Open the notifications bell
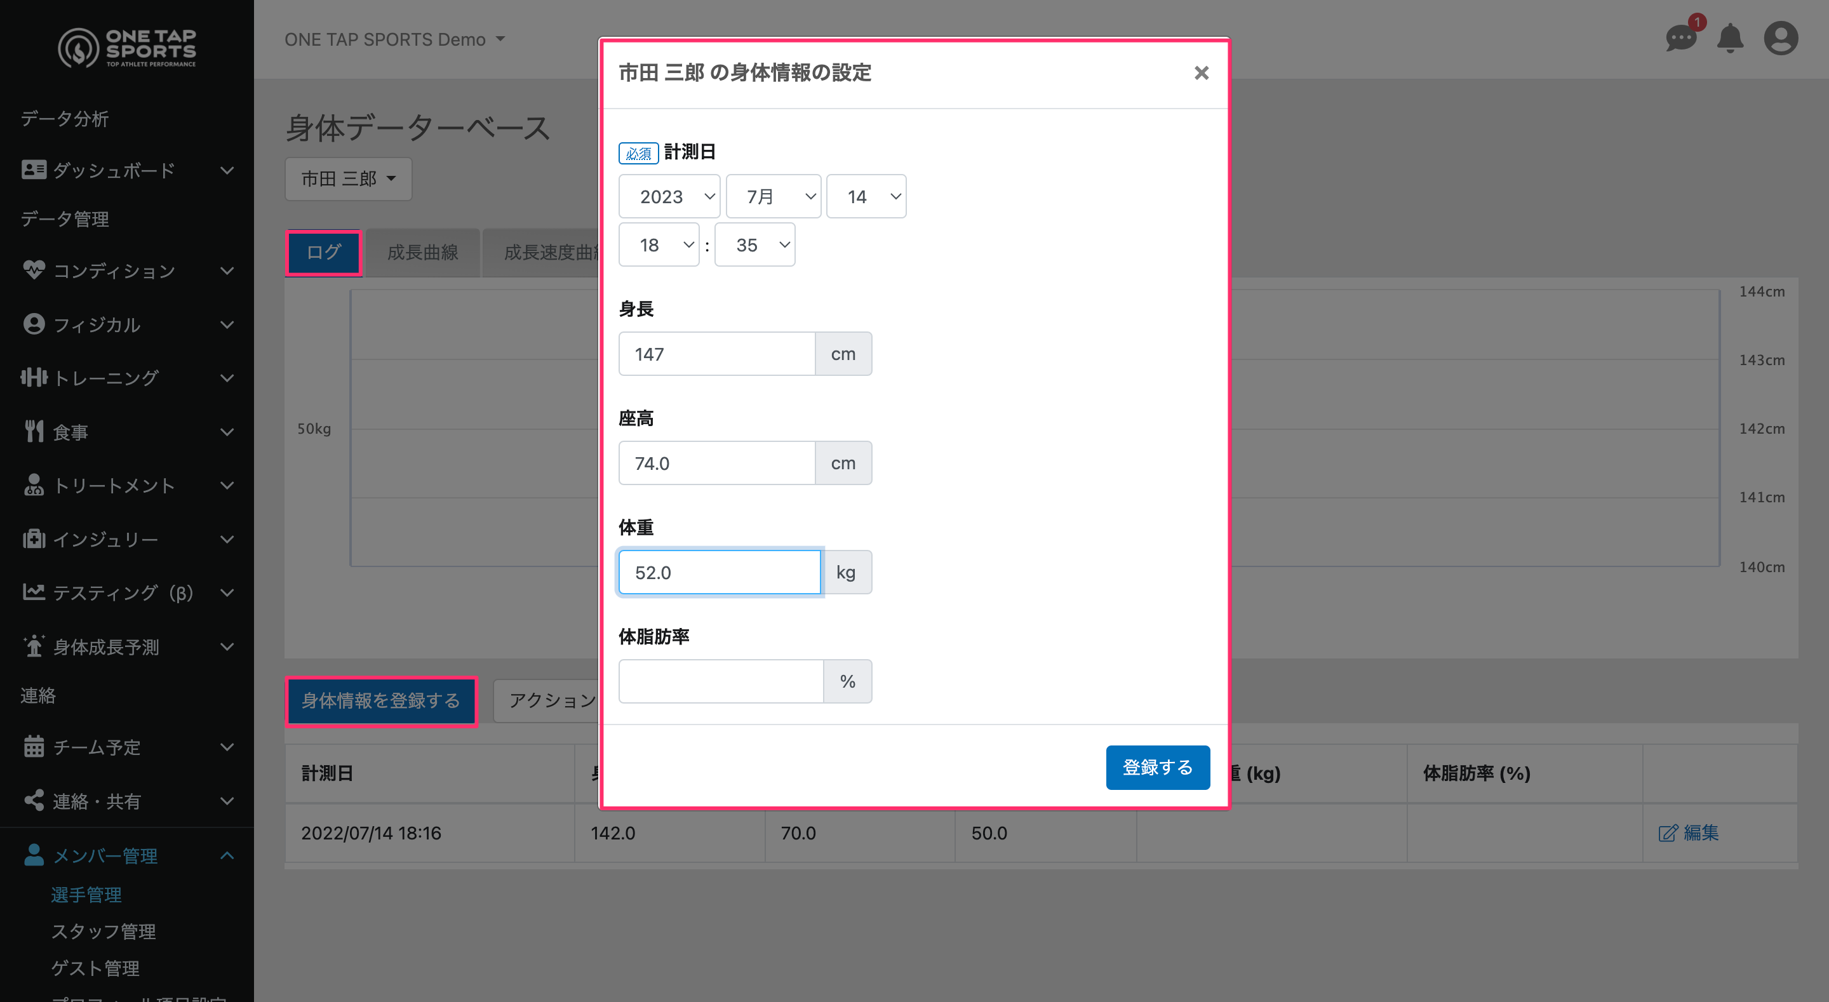Viewport: 1829px width, 1002px height. tap(1729, 38)
